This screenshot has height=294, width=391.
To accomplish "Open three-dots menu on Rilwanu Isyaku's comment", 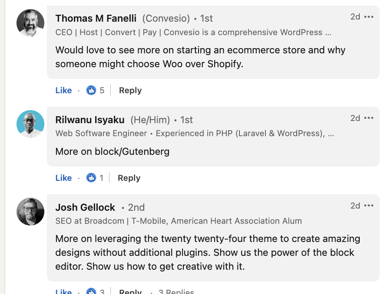I will click(368, 118).
